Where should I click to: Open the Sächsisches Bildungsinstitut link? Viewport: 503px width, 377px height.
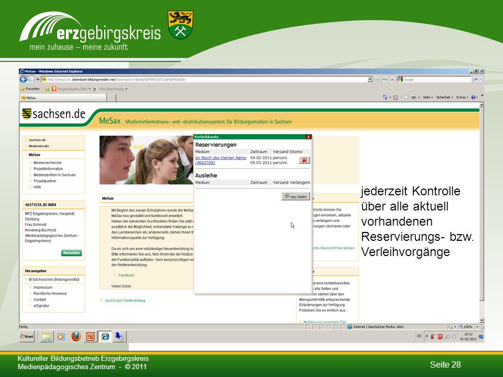coord(54,280)
